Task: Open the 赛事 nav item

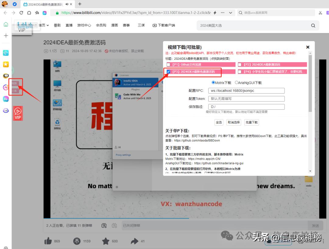Action: point(126,25)
